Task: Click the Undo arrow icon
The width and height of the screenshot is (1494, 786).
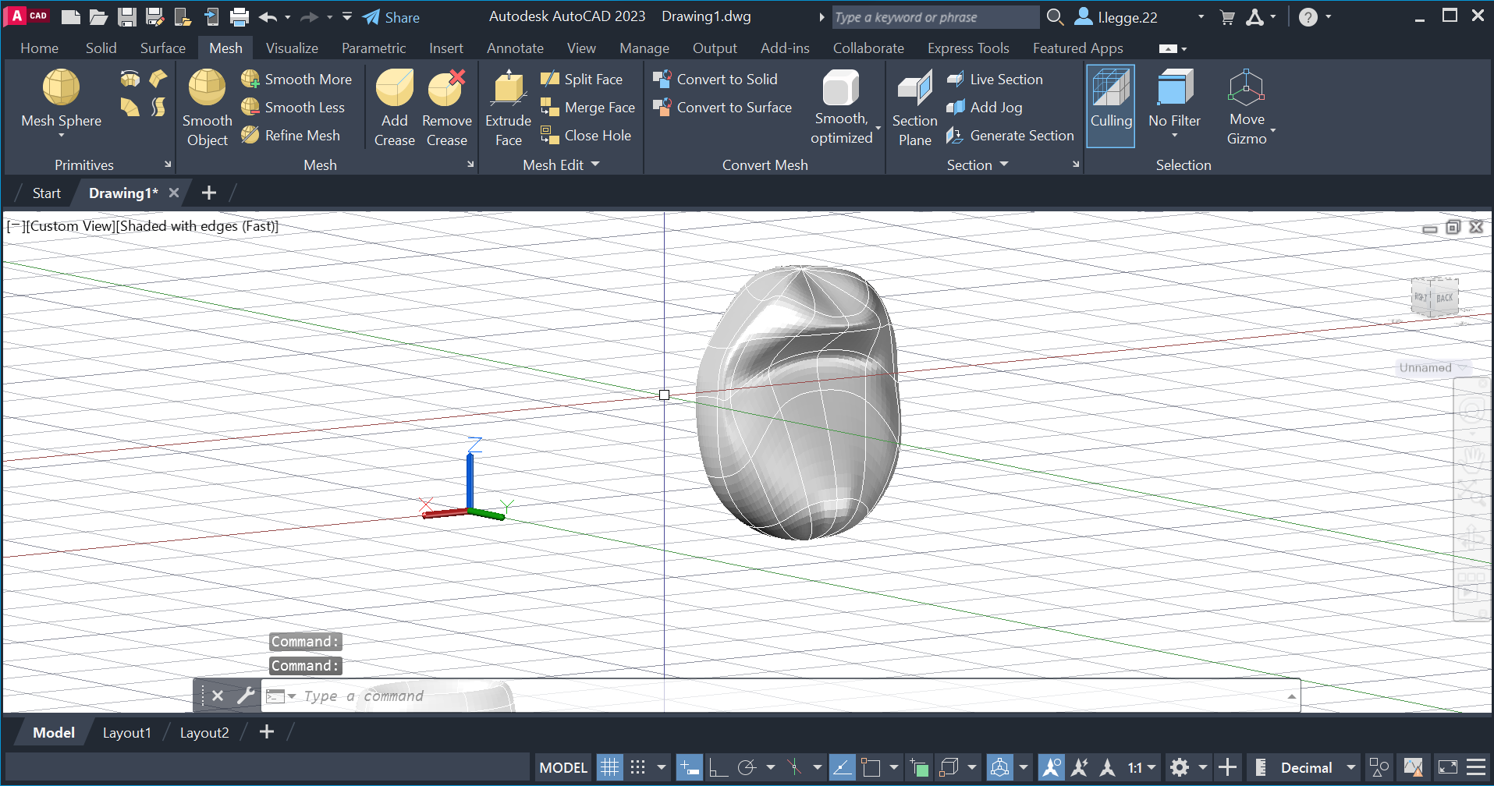Action: [268, 16]
